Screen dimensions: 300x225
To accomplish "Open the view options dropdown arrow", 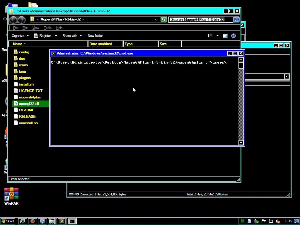I will point(218,36).
